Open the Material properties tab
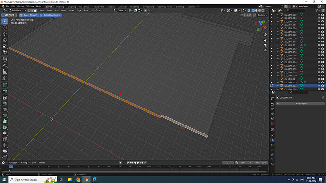 272,164
